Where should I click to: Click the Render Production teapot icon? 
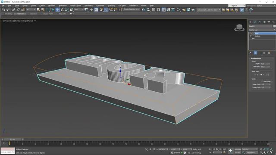tap(193, 10)
